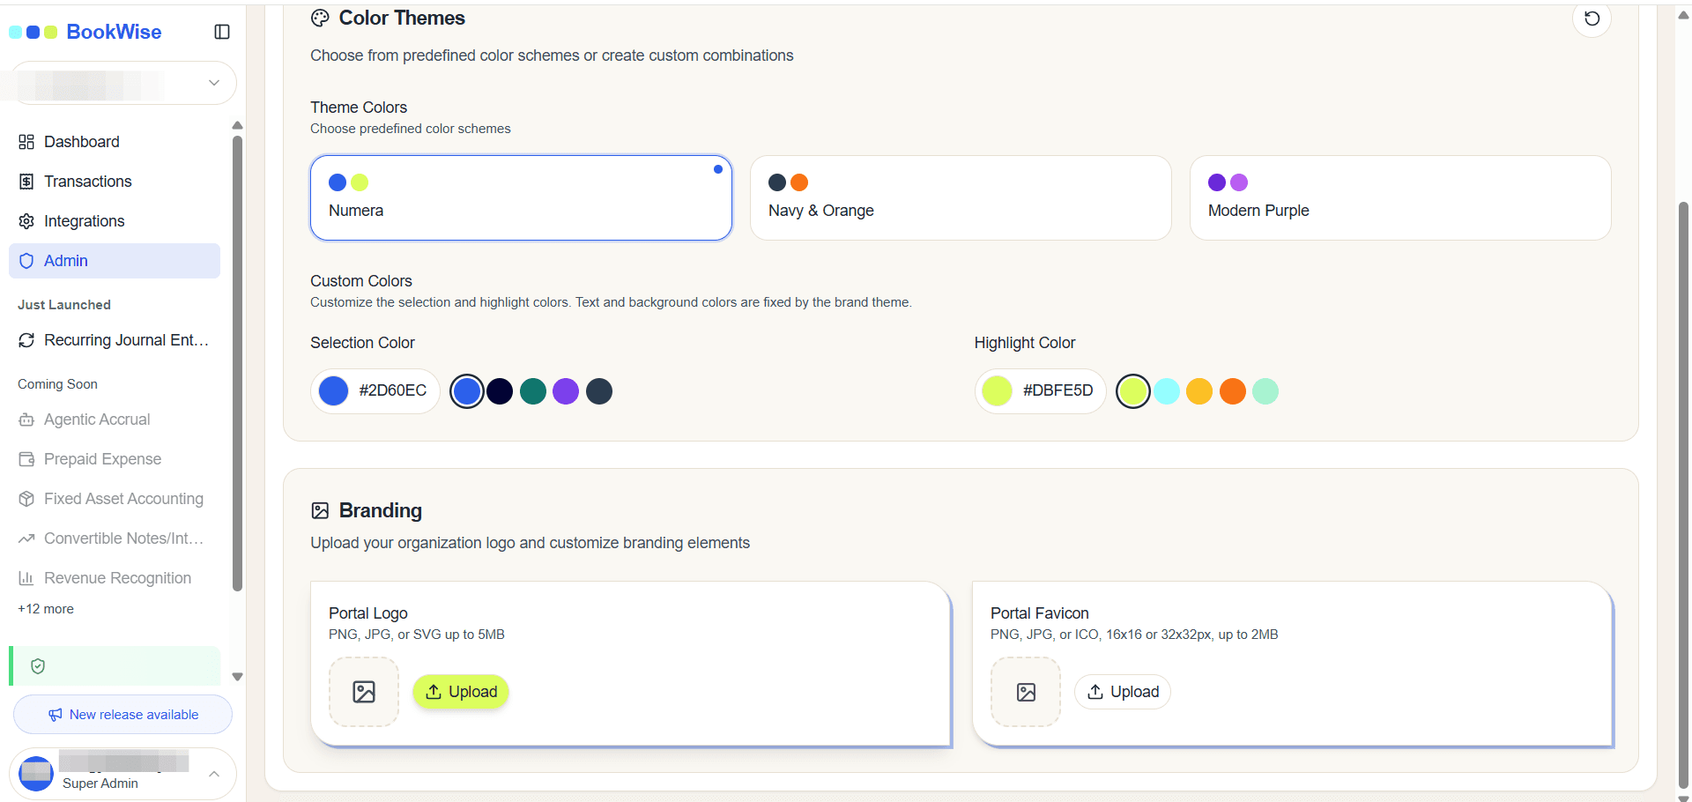Expand the Super Admin user menu

122,774
